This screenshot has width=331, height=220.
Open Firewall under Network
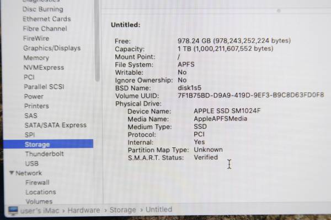(x=38, y=183)
